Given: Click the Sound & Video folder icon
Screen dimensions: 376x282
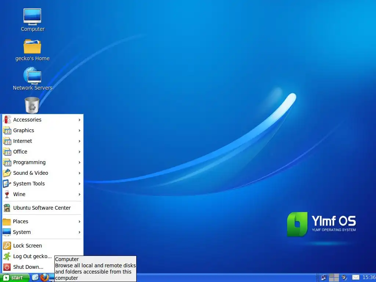Looking at the screenshot, I should (x=7, y=173).
